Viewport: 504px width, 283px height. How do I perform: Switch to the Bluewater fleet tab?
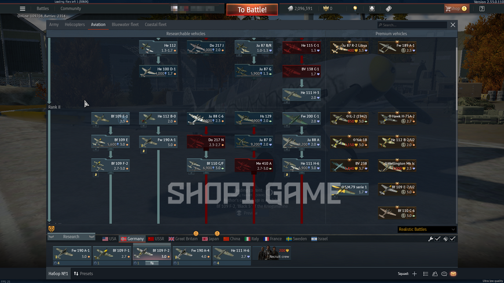point(125,24)
